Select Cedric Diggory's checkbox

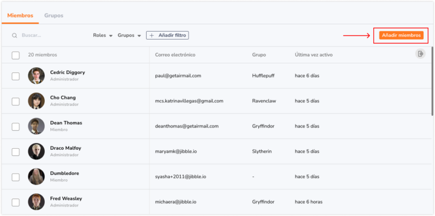(x=15, y=76)
